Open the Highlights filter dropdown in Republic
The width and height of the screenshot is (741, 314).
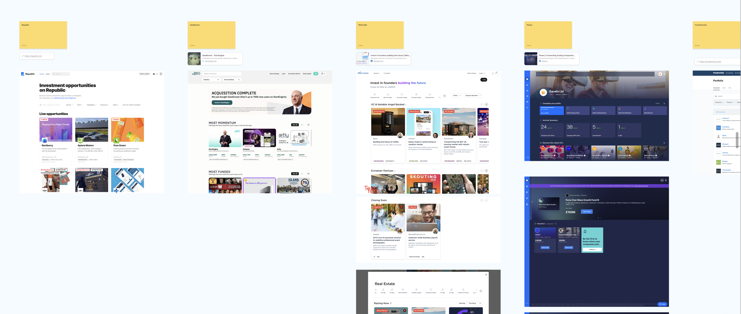tap(91, 105)
